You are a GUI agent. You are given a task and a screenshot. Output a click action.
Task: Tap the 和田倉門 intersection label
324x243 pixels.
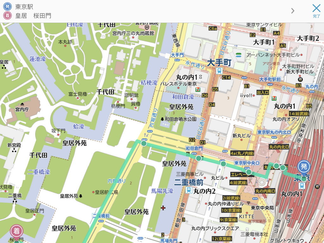tap(194, 148)
